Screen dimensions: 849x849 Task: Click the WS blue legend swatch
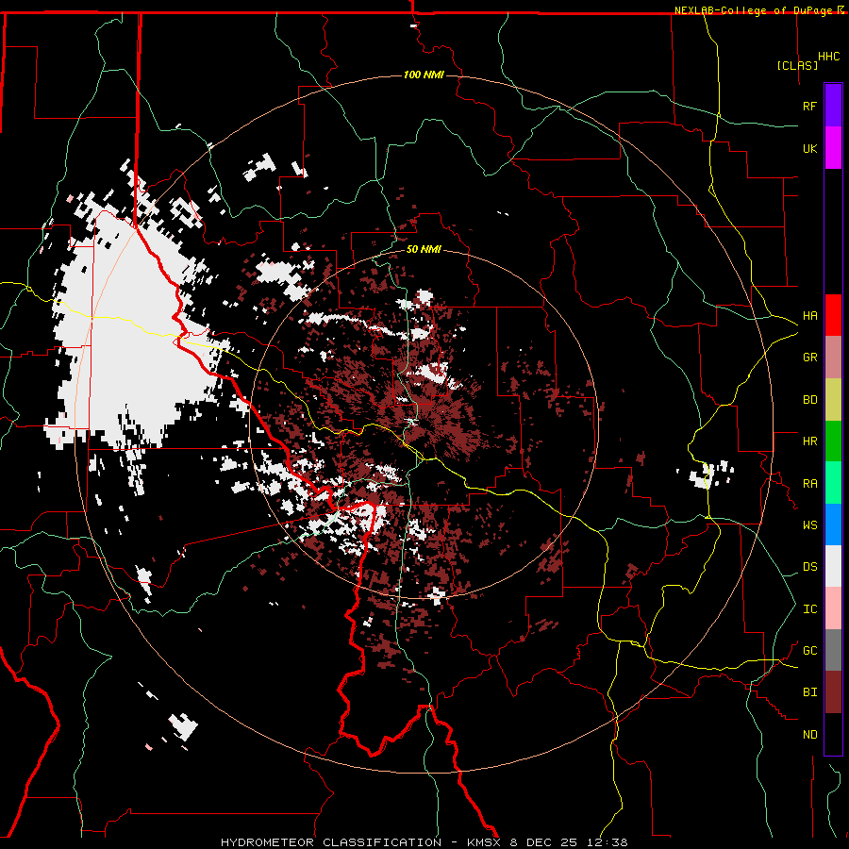pyautogui.click(x=833, y=524)
